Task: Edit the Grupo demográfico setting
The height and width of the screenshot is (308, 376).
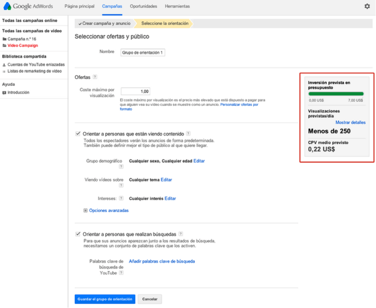Action: pyautogui.click(x=199, y=161)
